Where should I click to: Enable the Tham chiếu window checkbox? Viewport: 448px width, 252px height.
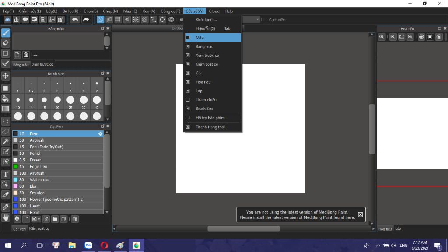188,100
